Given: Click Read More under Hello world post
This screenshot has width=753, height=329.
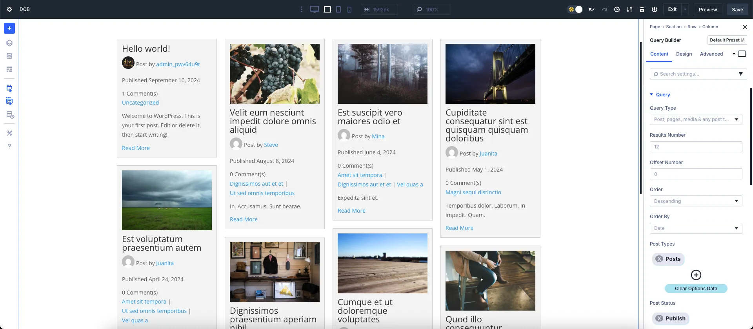Looking at the screenshot, I should (x=136, y=148).
